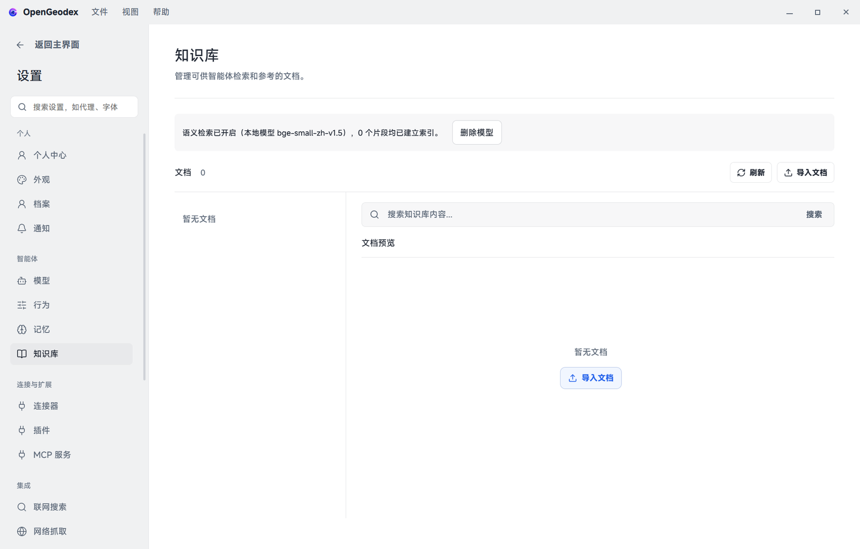Viewport: 860px width, 549px height.
Task: Click the 档案 profile icon
Action: [21, 204]
